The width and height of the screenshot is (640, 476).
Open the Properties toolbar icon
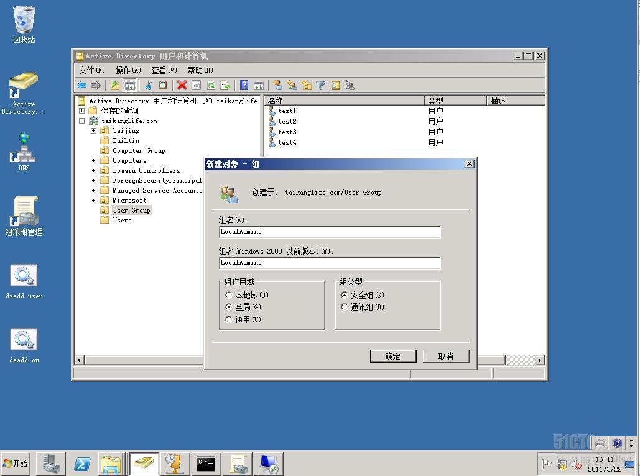197,85
